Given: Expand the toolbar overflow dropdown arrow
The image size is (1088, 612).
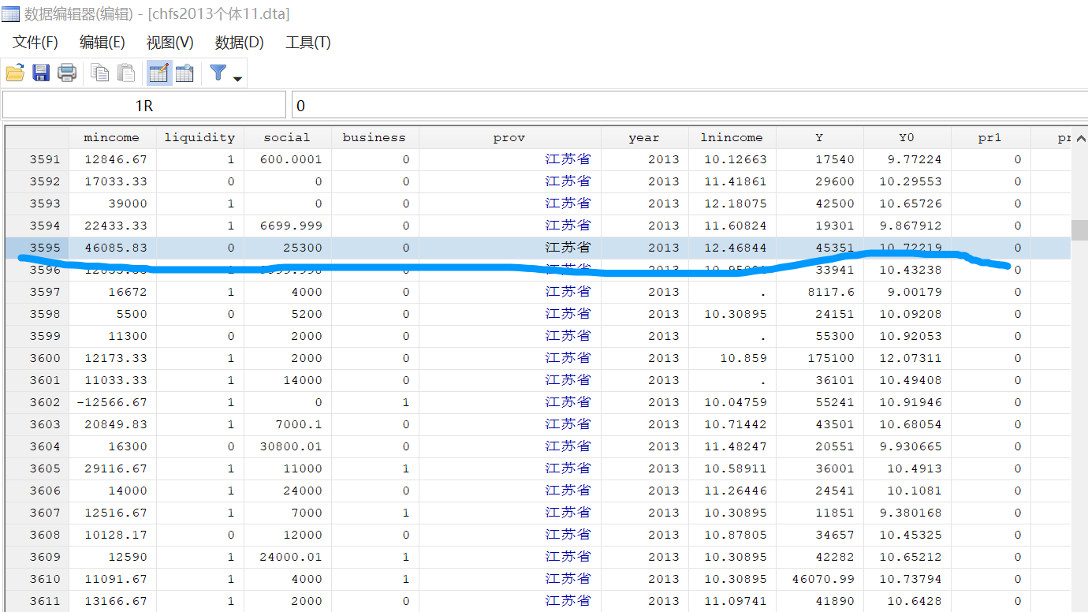Looking at the screenshot, I should coord(237,78).
